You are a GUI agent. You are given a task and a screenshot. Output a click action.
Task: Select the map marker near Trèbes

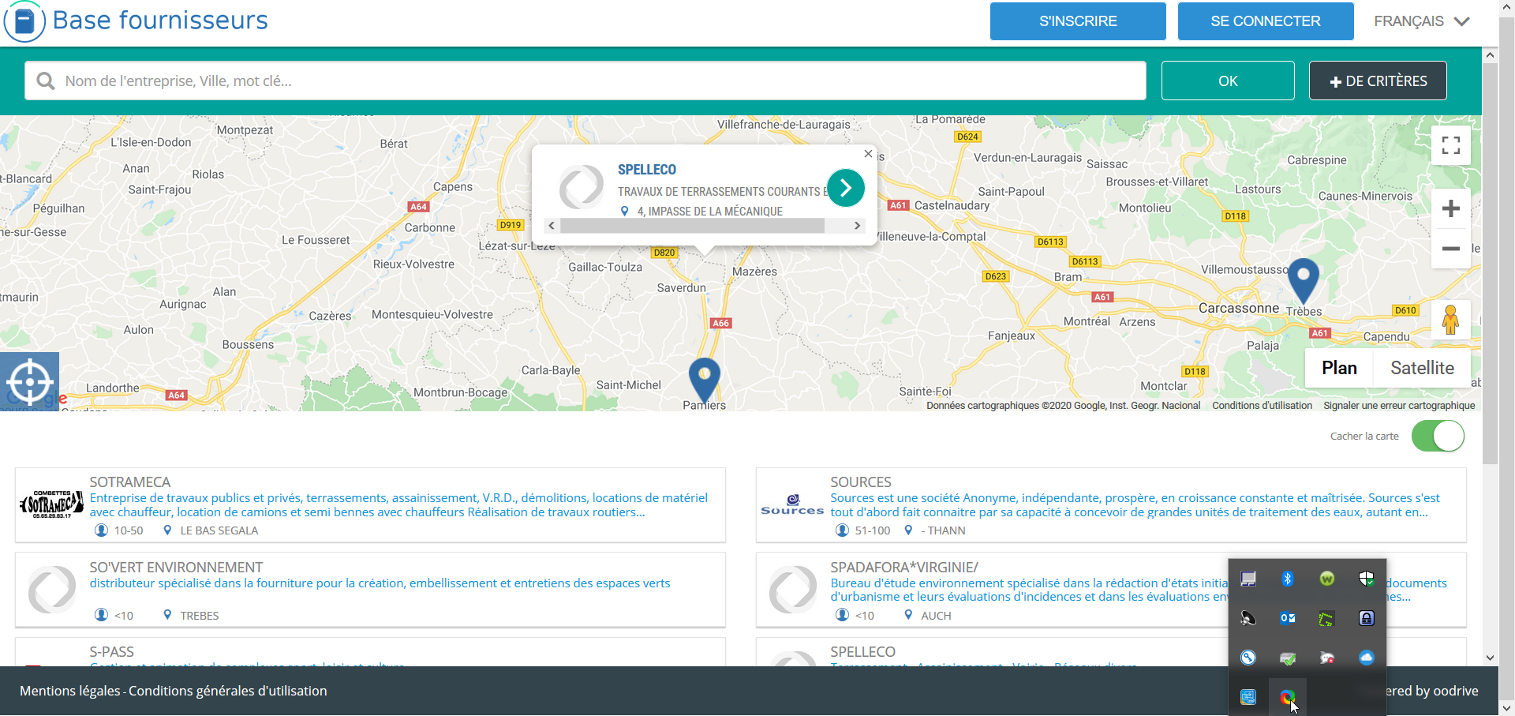pyautogui.click(x=1304, y=280)
